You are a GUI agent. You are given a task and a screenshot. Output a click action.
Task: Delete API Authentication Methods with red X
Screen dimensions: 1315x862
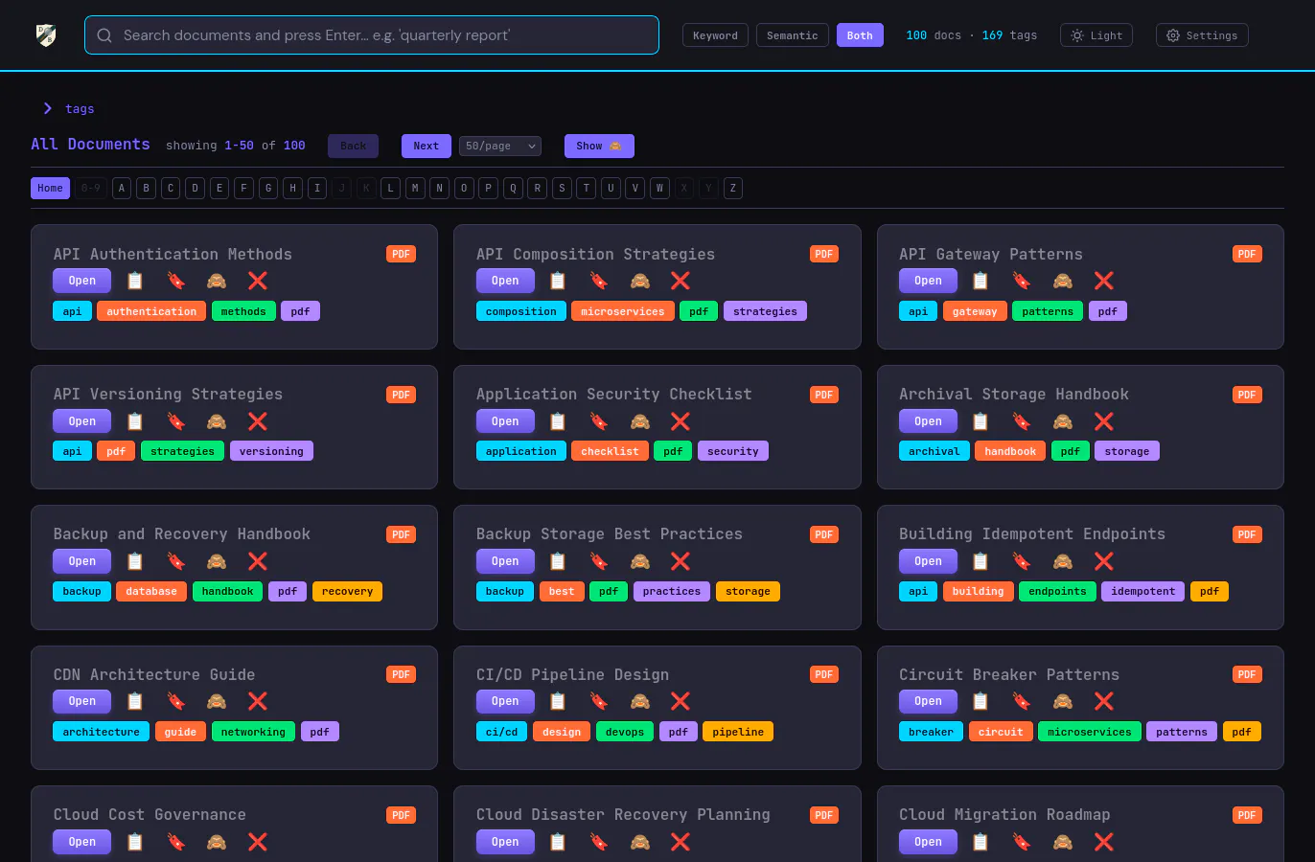click(258, 281)
